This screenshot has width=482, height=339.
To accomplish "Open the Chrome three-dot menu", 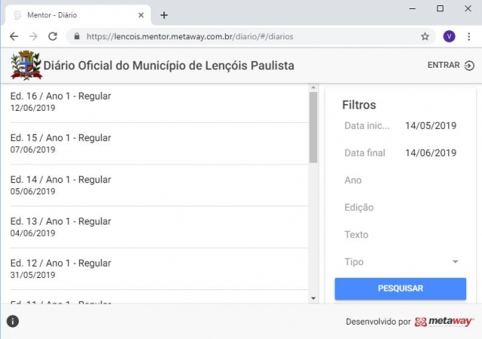I will tap(468, 37).
